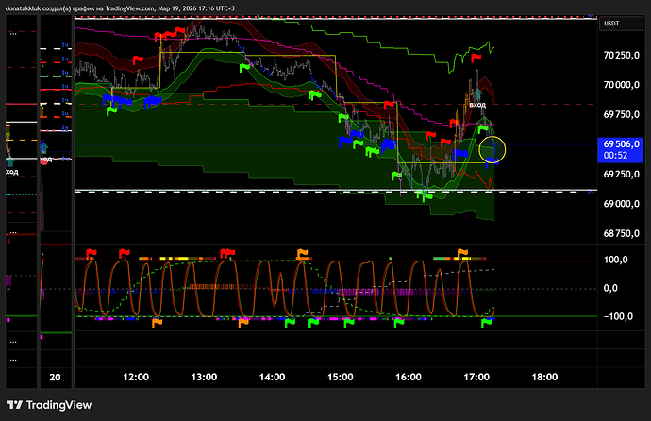This screenshot has height=421, width=651.
Task: Click the 100,0 oscillator scale value
Action: (x=618, y=259)
